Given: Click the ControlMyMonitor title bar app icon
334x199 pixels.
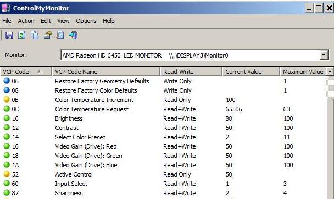Looking at the screenshot, I should (5, 8).
